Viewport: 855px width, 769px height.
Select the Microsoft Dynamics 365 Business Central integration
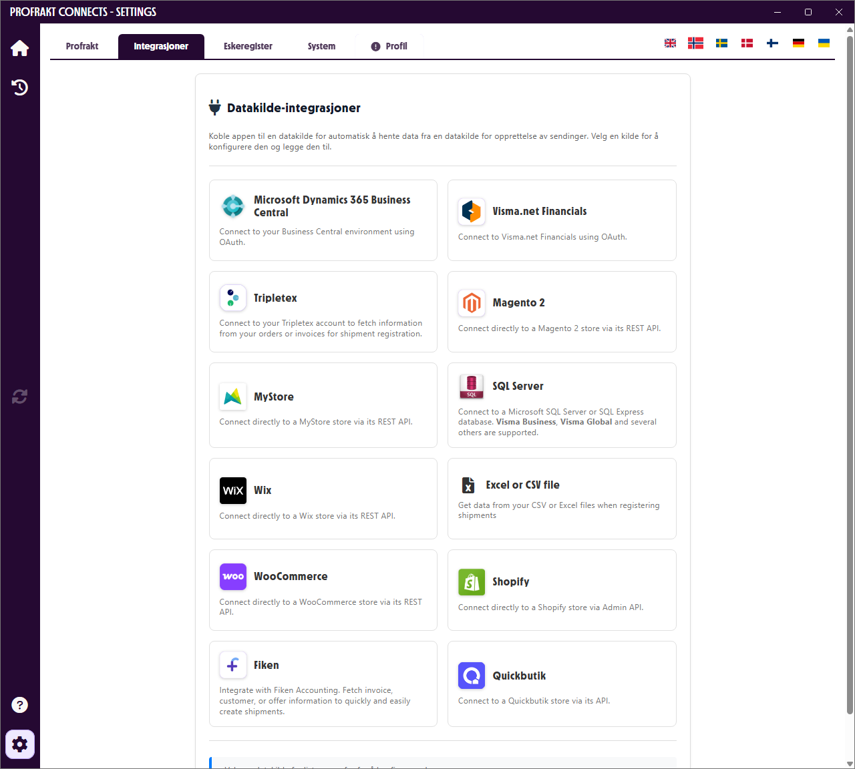(x=323, y=220)
